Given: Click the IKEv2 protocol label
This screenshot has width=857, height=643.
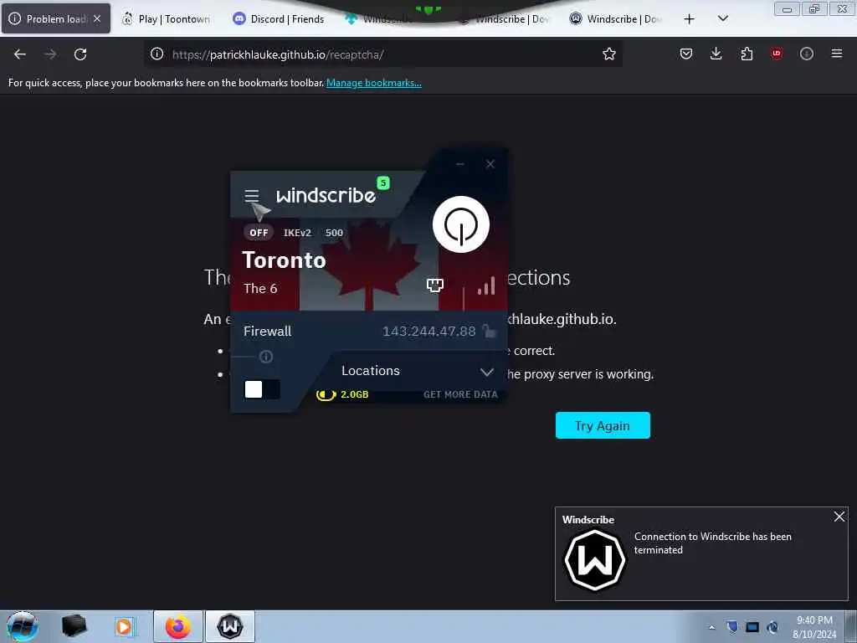Looking at the screenshot, I should click(297, 233).
